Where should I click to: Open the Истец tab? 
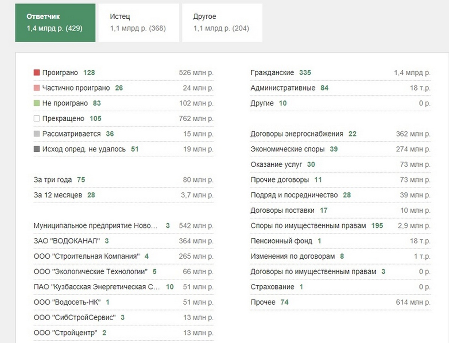click(x=139, y=22)
